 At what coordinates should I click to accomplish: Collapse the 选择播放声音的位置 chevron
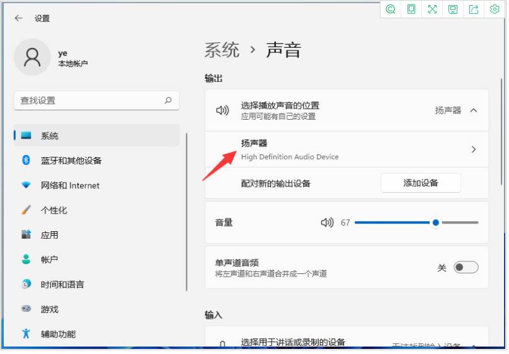coord(474,111)
